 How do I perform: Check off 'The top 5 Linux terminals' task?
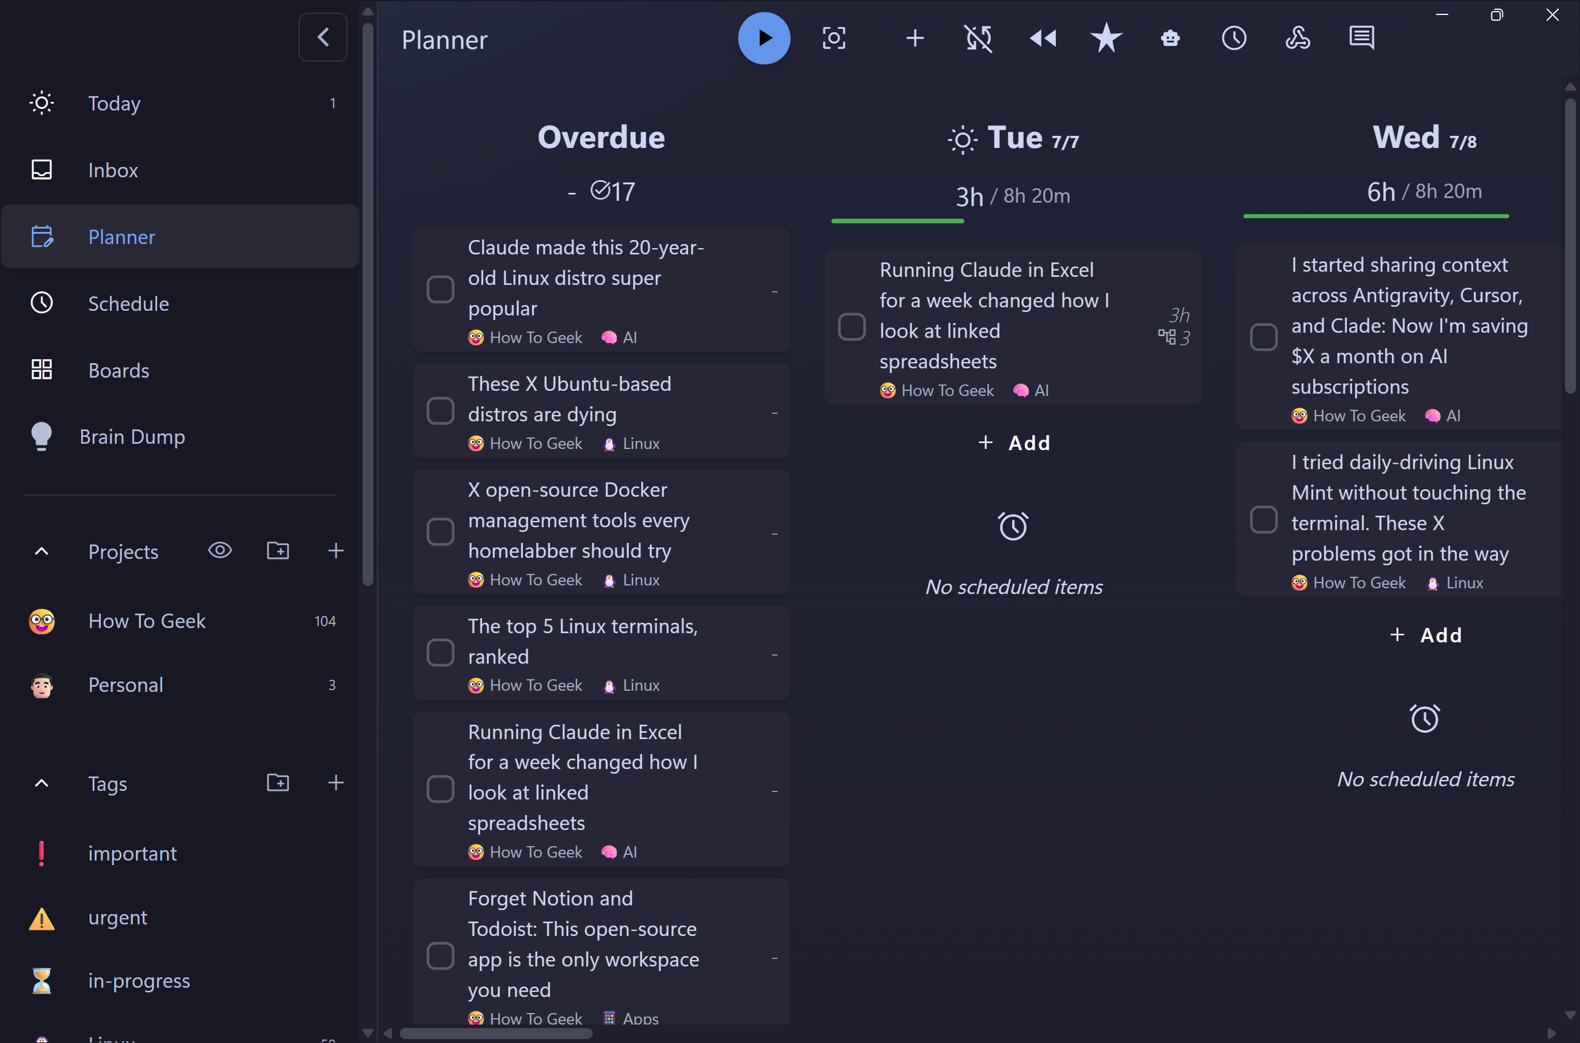(x=440, y=653)
